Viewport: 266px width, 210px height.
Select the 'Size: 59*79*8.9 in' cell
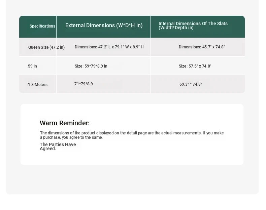coord(91,66)
